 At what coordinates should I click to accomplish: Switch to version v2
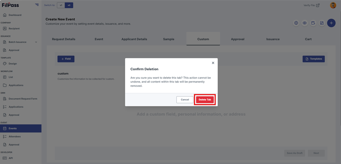point(69,5)
